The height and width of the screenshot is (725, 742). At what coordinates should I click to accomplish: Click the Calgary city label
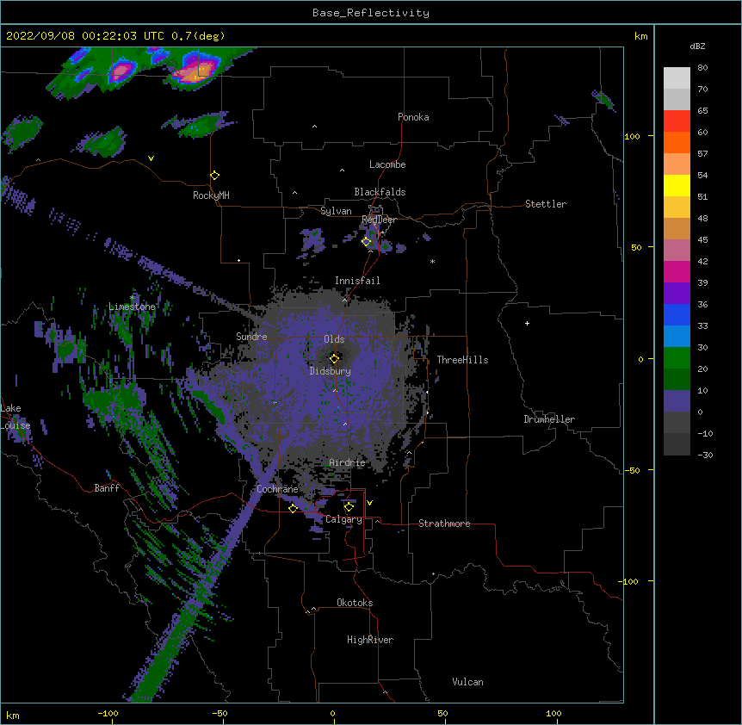click(x=344, y=519)
